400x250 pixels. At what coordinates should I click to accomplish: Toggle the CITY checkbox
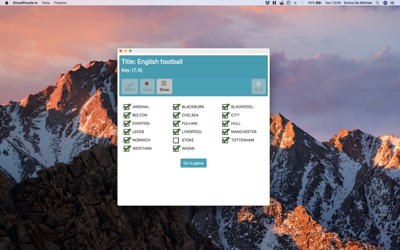(x=225, y=115)
